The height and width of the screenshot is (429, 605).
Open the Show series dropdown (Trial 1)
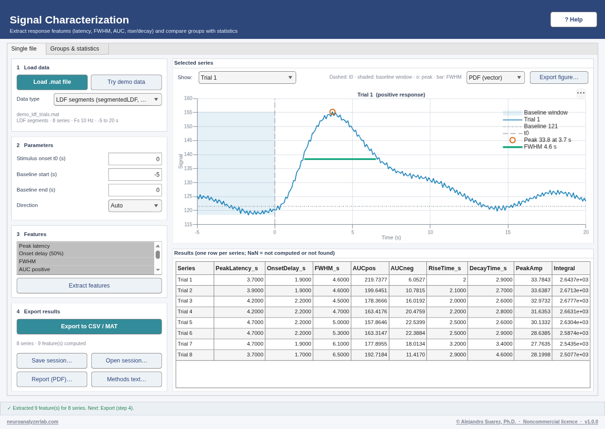[247, 78]
